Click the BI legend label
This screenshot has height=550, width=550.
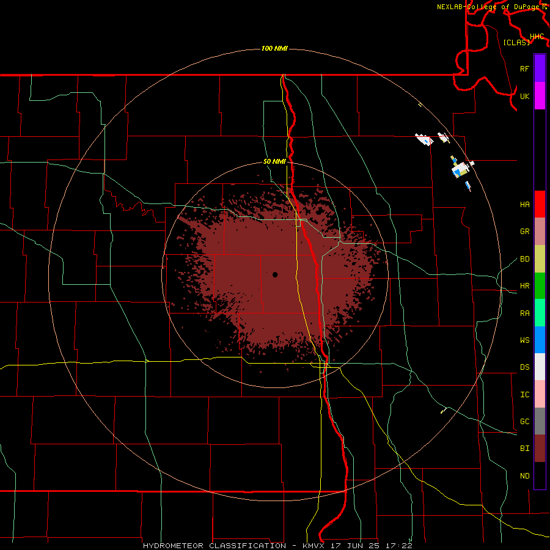[524, 449]
